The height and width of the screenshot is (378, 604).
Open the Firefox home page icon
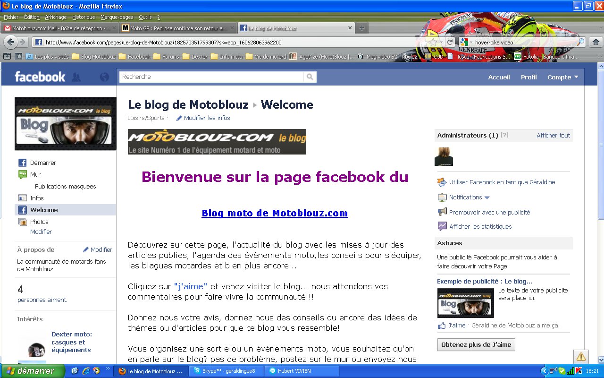tap(596, 42)
